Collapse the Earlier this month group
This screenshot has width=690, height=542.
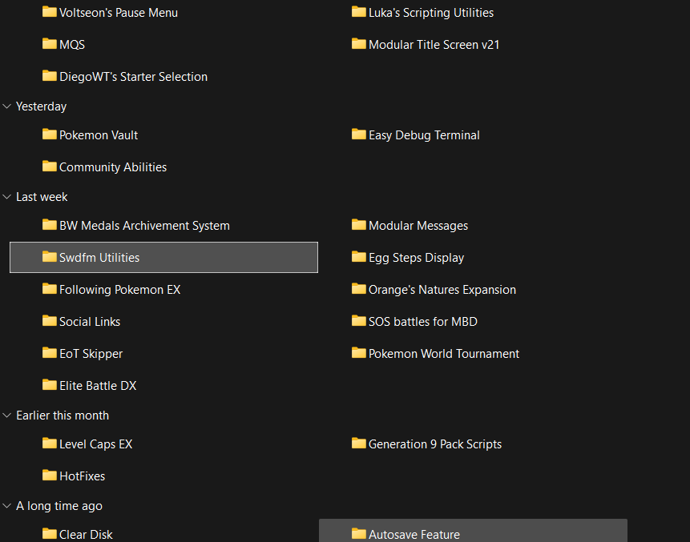coord(7,416)
